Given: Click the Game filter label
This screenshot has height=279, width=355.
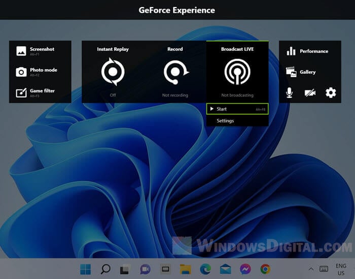Looking at the screenshot, I should point(42,91).
